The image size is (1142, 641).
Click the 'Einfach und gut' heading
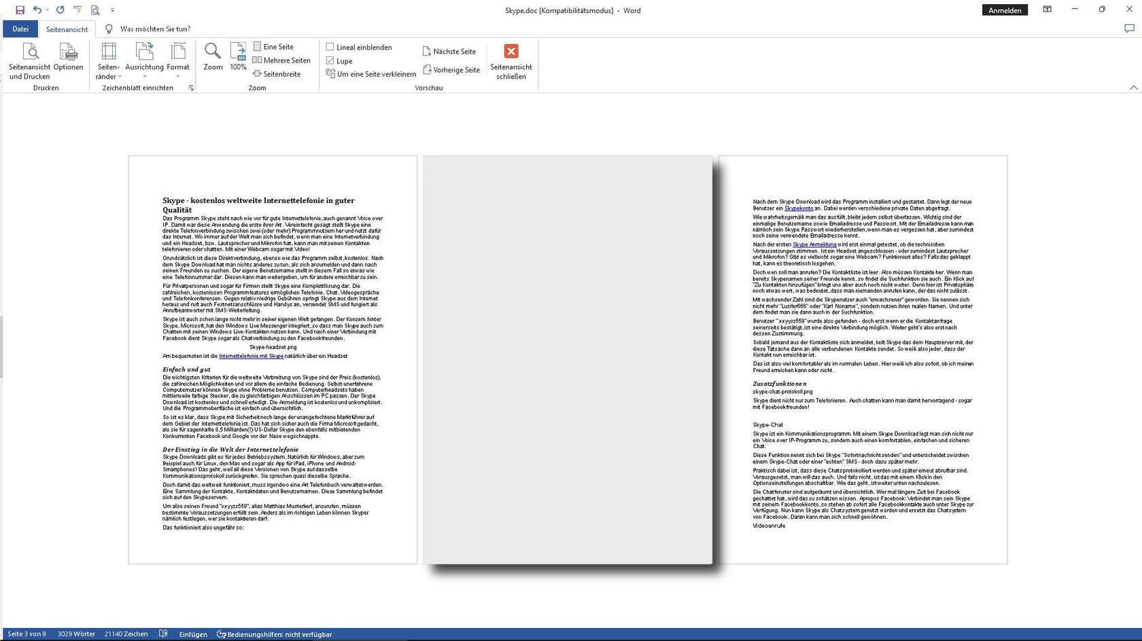[x=186, y=369]
